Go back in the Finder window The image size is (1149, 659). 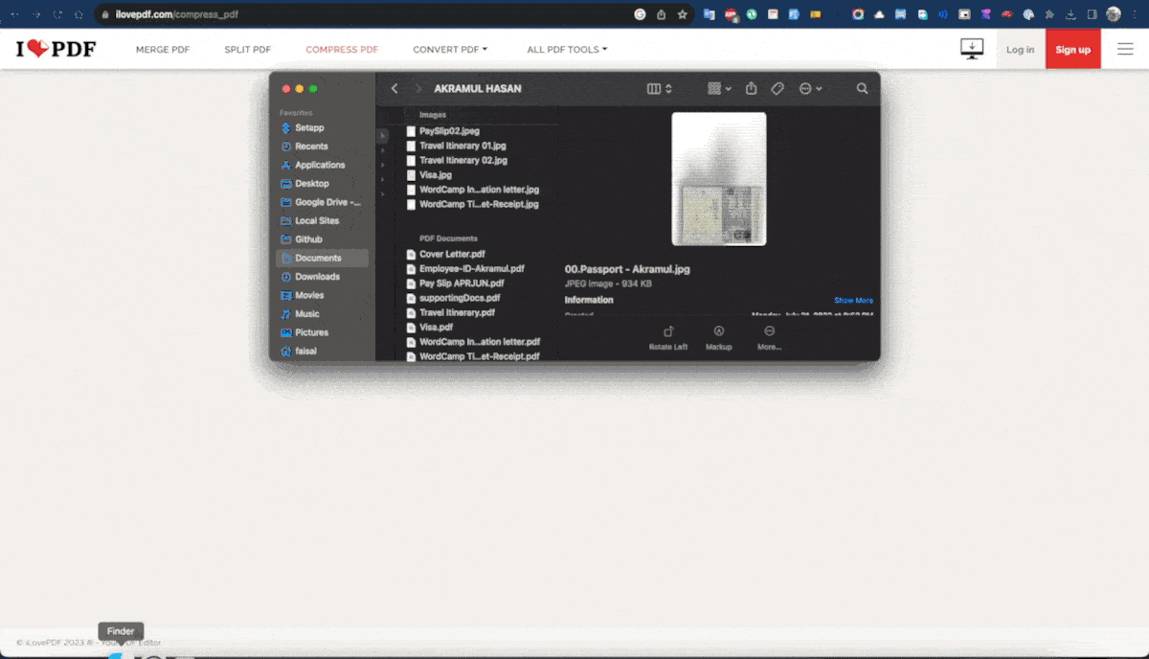click(394, 89)
